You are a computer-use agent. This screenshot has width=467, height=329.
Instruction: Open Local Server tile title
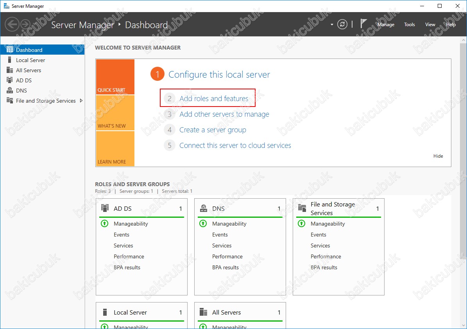130,312
